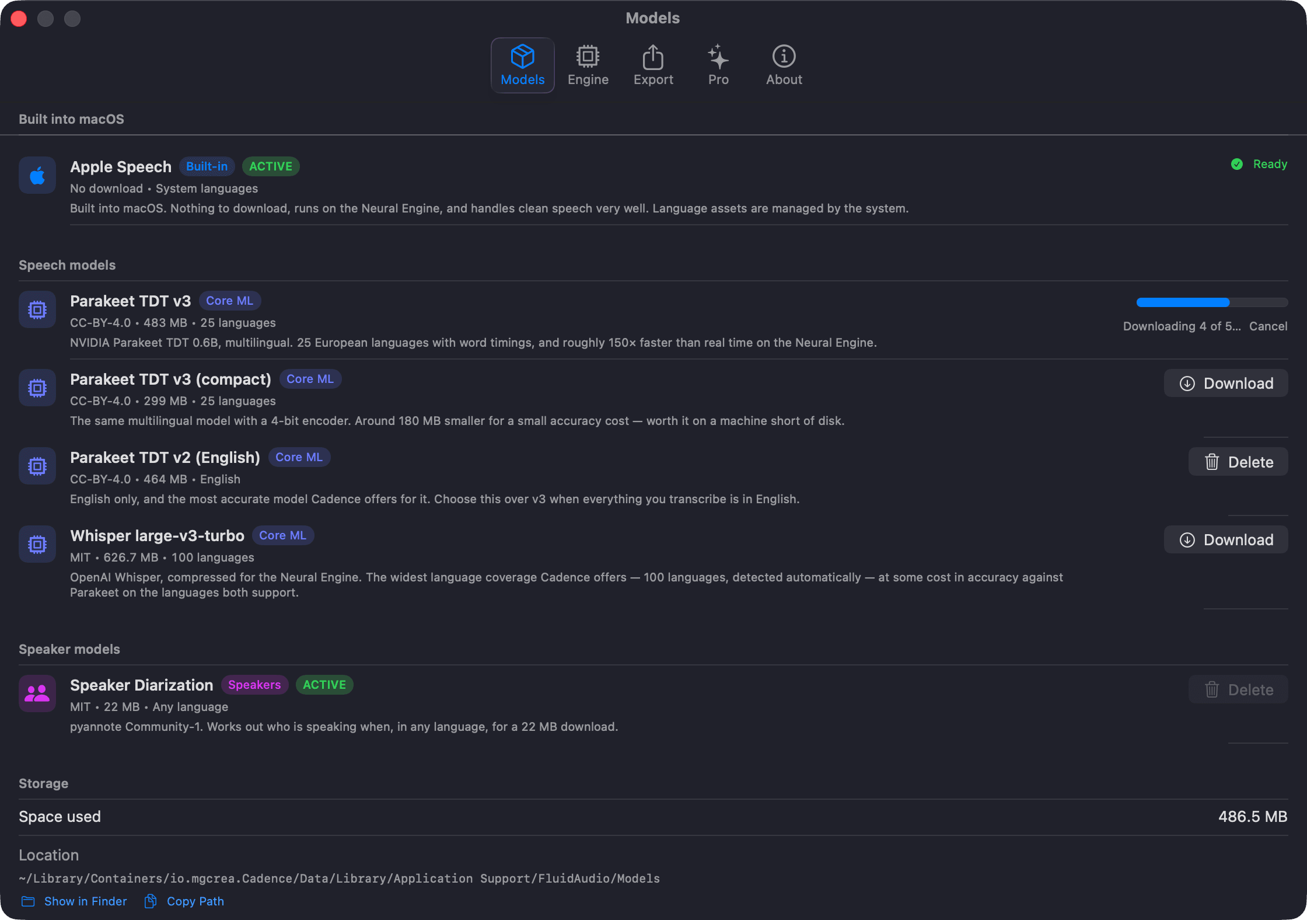Click 'CC-BY-4.0 • 483 MB • 25 languages' text

pyautogui.click(x=173, y=322)
